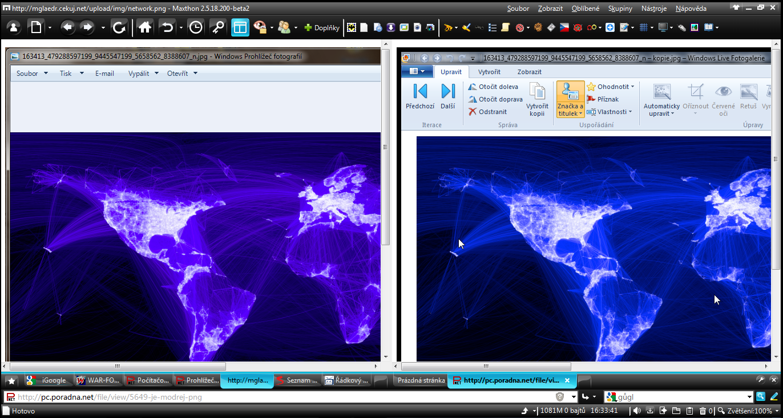Open the Ohodnotit rating dropdown
Screen dimensions: 783x418
click(x=611, y=87)
